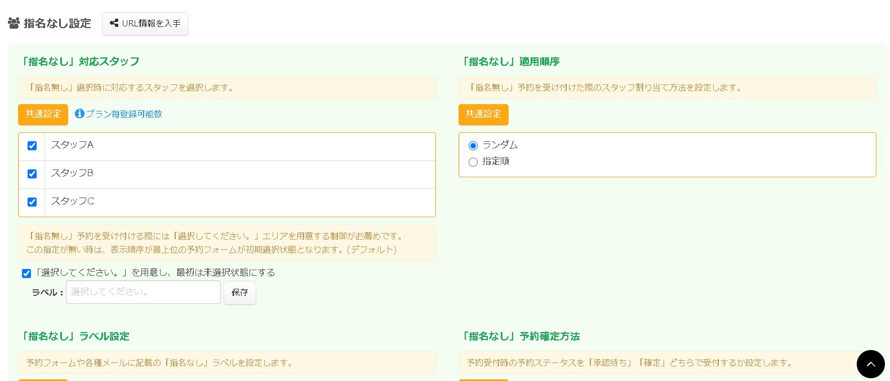Click the scroll-to-top circle arrow button

click(x=870, y=364)
